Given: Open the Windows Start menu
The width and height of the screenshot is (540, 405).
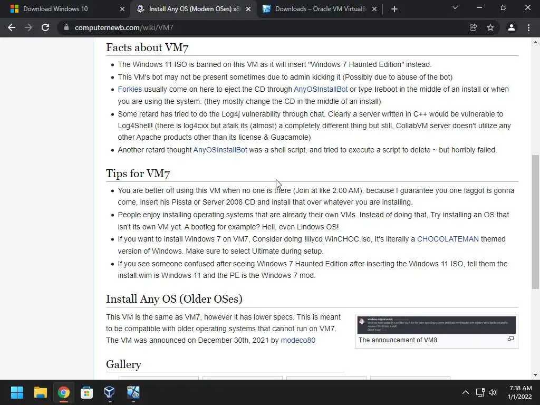Looking at the screenshot, I should (x=17, y=392).
